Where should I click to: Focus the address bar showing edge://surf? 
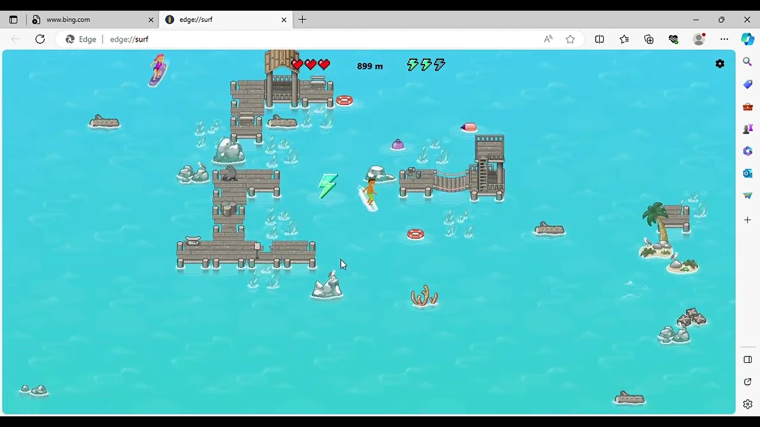[x=321, y=39]
